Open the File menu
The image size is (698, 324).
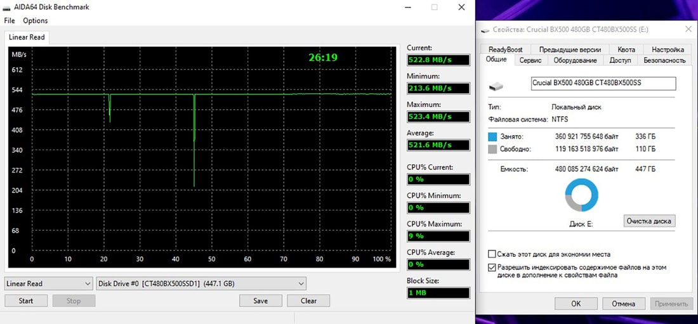tap(9, 21)
